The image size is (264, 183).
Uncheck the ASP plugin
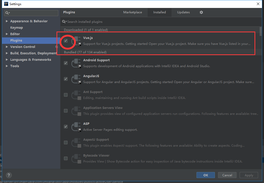[x=66, y=127]
